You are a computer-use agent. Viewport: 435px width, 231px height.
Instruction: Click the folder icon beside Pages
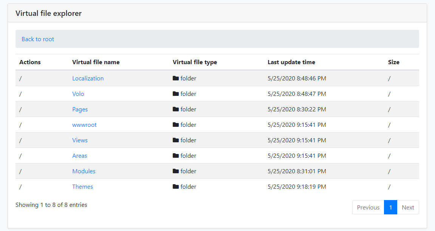click(175, 109)
